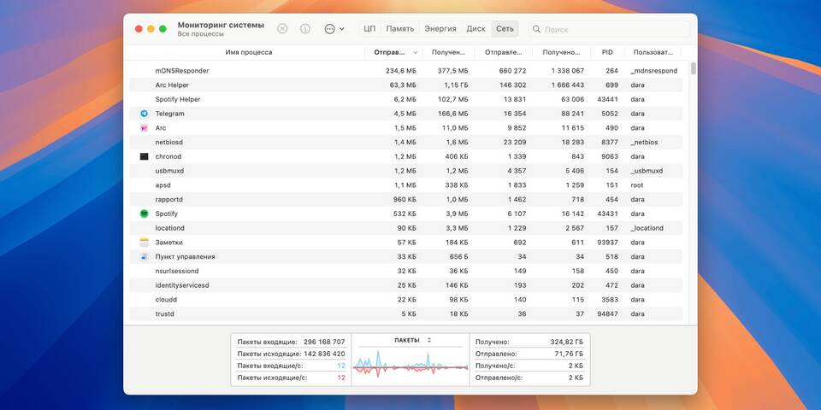Open the ПАКЕТЫ graph type dropdown

pos(413,340)
